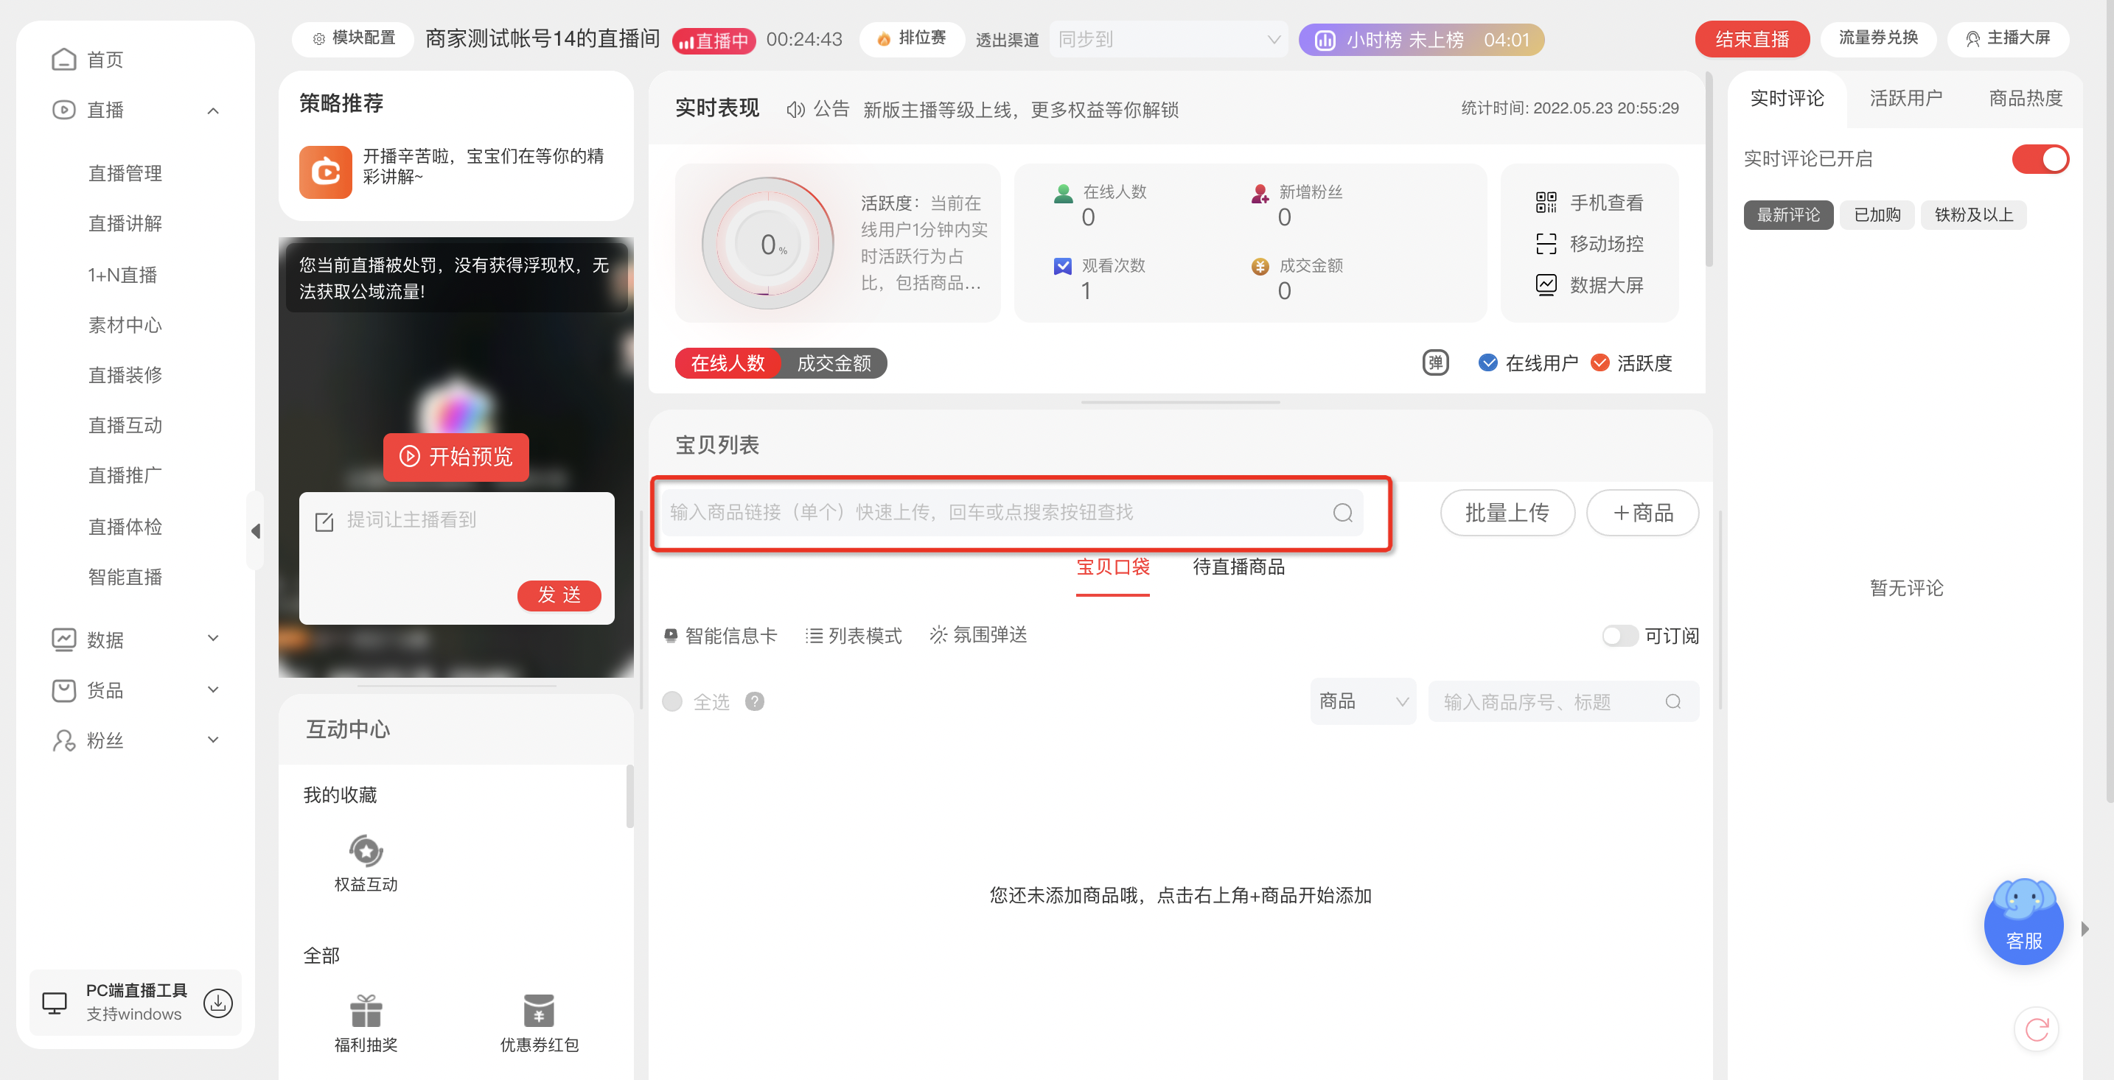Switch chart to 成交金额
The height and width of the screenshot is (1080, 2114).
pyautogui.click(x=834, y=363)
